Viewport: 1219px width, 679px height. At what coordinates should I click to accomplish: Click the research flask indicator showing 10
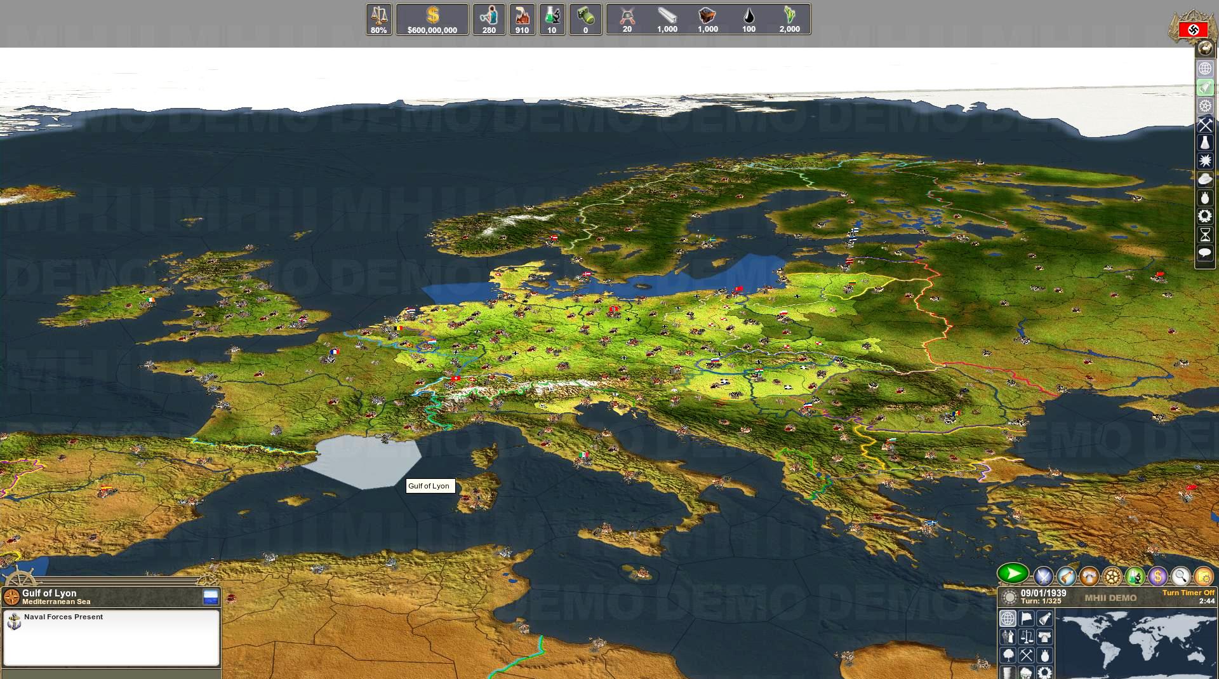click(552, 20)
